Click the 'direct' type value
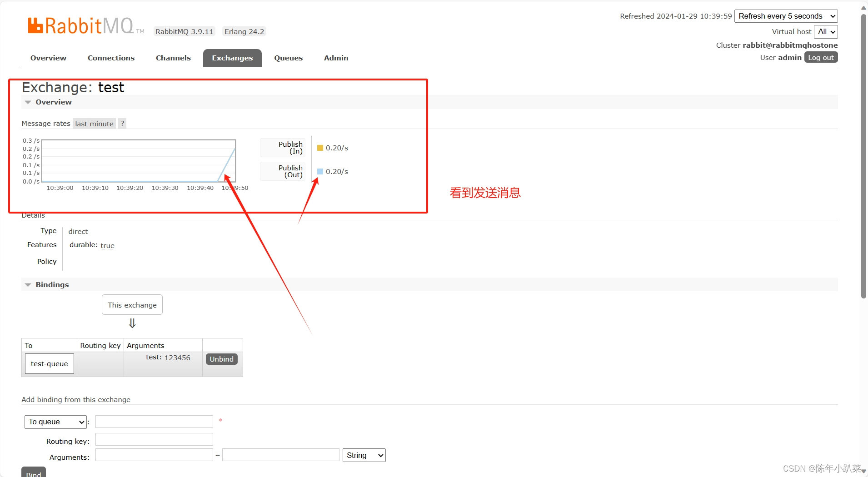Screen dimensions: 868x477 (78, 231)
